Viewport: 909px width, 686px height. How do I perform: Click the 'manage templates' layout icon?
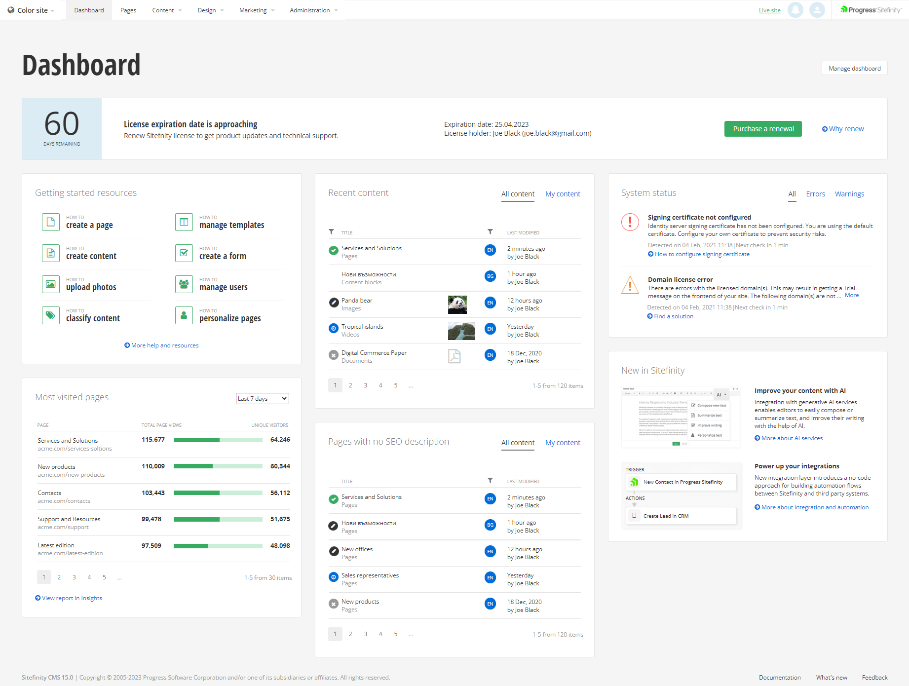[x=184, y=222]
